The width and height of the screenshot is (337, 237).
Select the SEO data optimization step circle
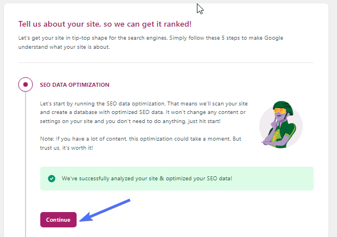coord(26,84)
